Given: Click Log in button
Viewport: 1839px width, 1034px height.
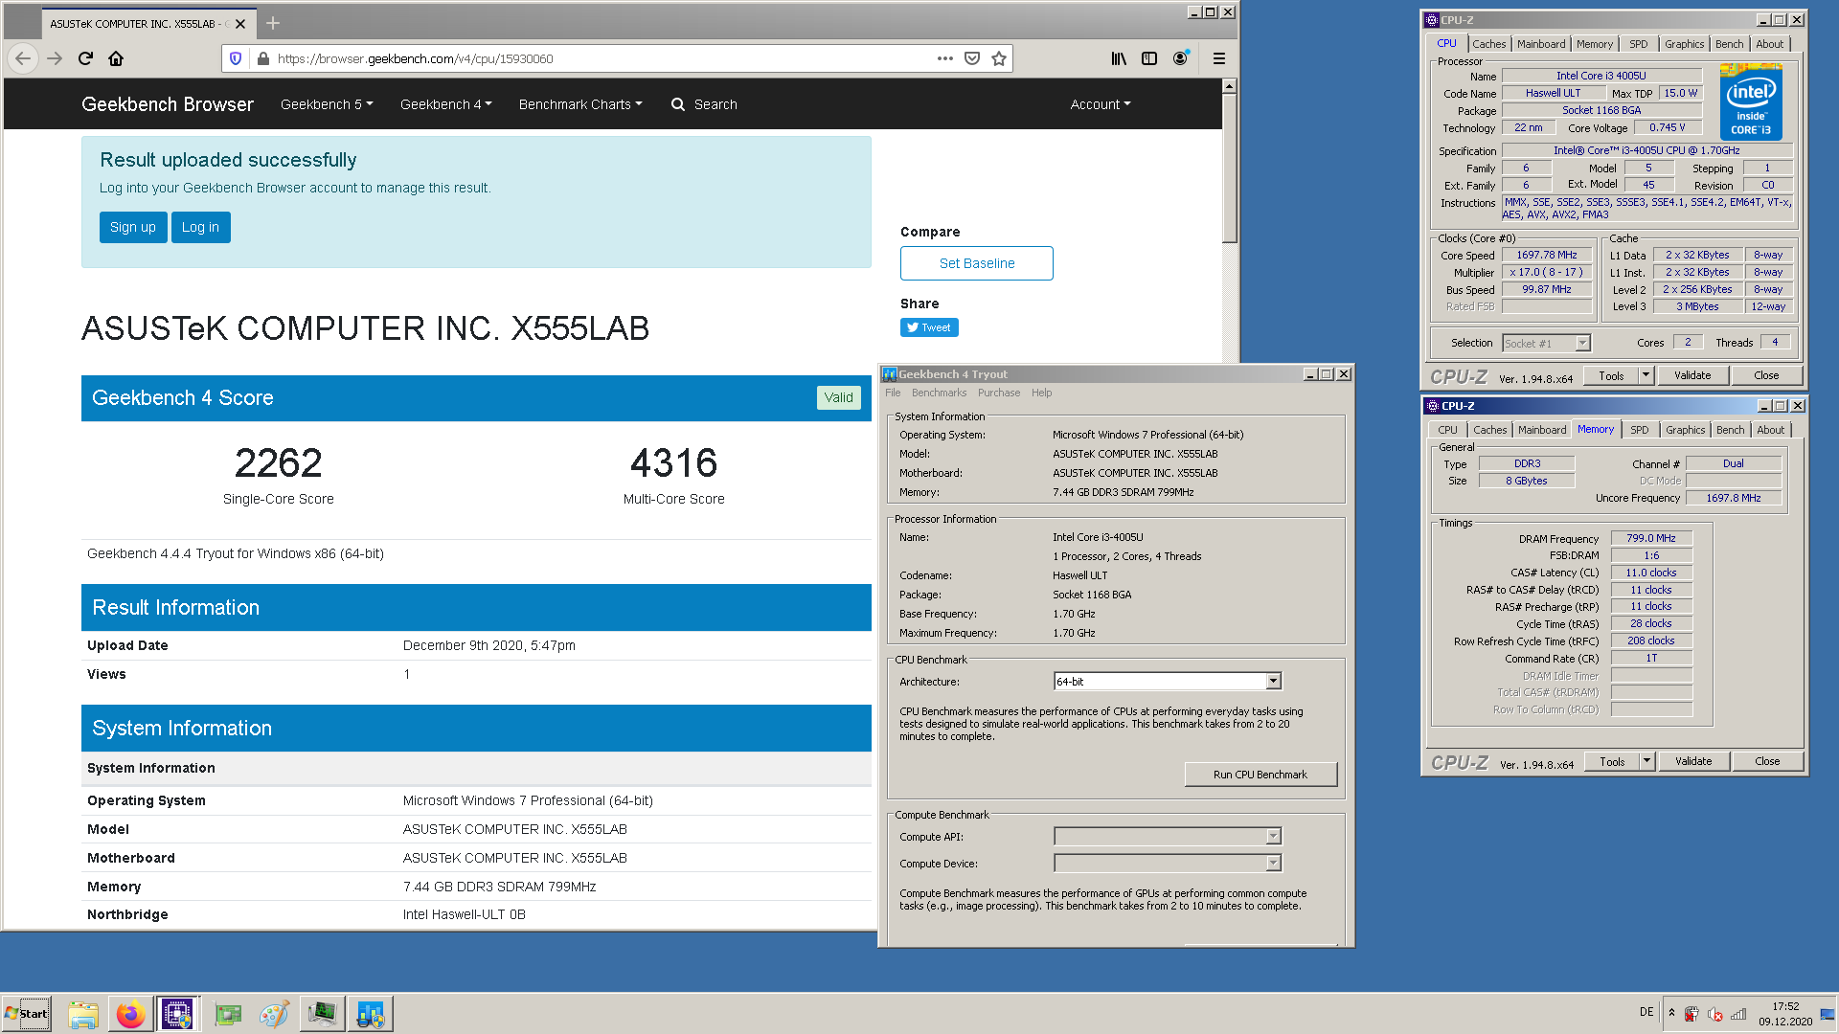Looking at the screenshot, I should (200, 227).
